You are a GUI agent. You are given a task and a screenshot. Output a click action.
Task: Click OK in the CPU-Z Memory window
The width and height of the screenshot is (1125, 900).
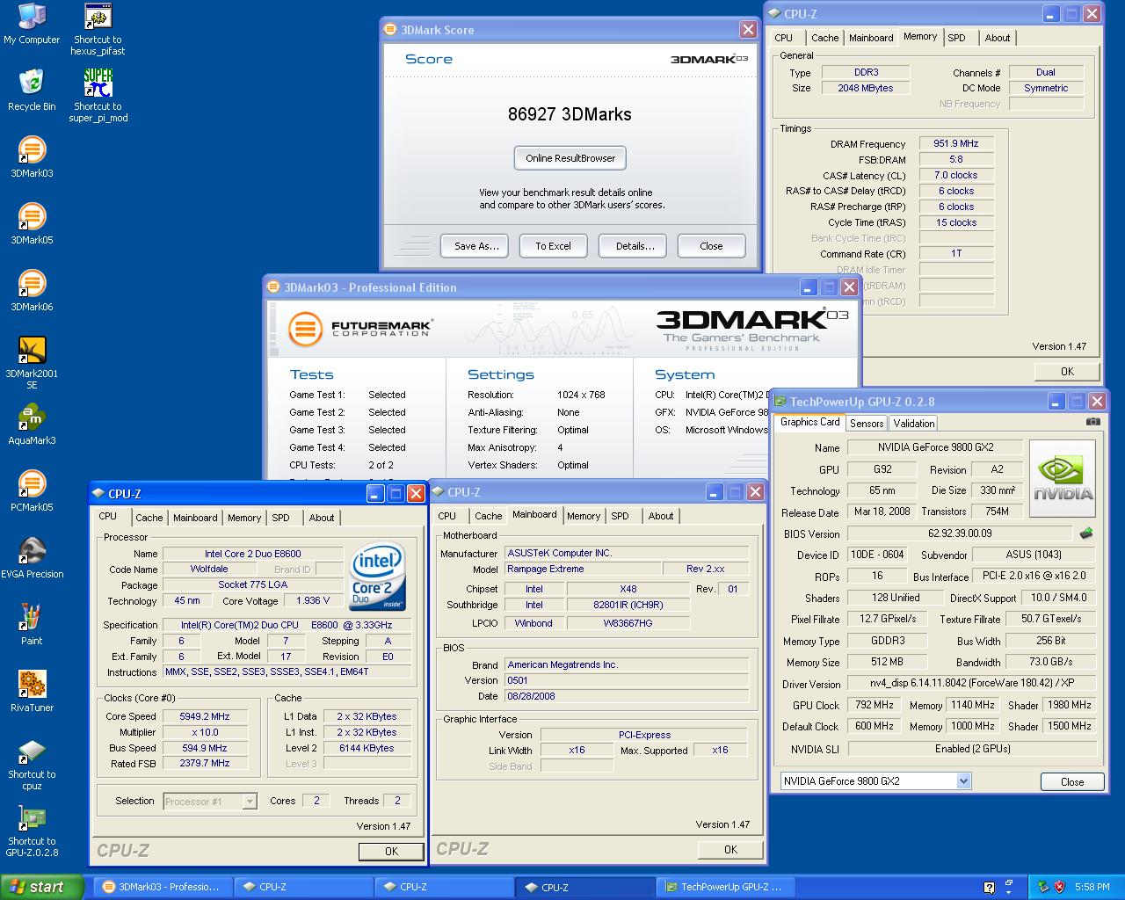[1067, 371]
